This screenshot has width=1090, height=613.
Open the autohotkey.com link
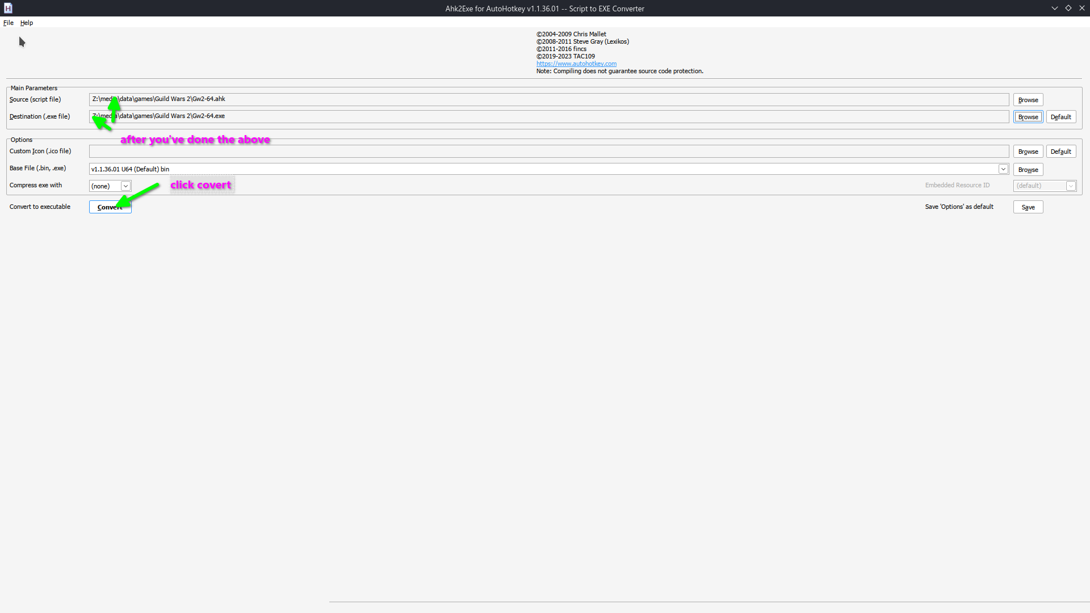pyautogui.click(x=576, y=64)
